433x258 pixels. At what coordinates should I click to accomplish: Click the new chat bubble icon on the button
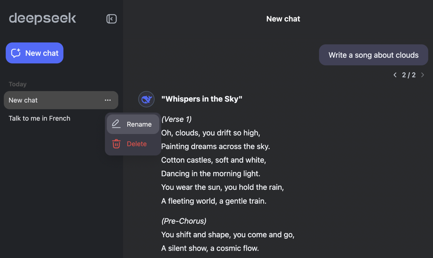tap(16, 53)
